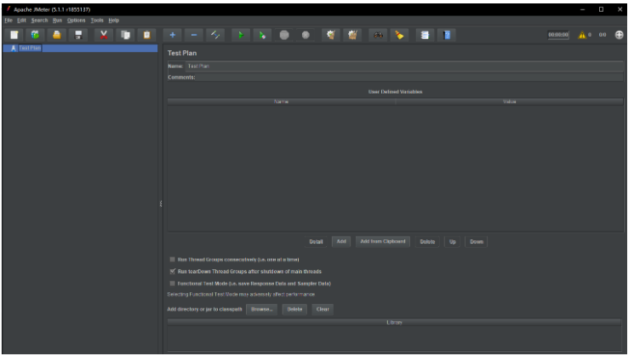
Task: Enable Run Thread Groups consecutively checkbox
Action: click(173, 259)
